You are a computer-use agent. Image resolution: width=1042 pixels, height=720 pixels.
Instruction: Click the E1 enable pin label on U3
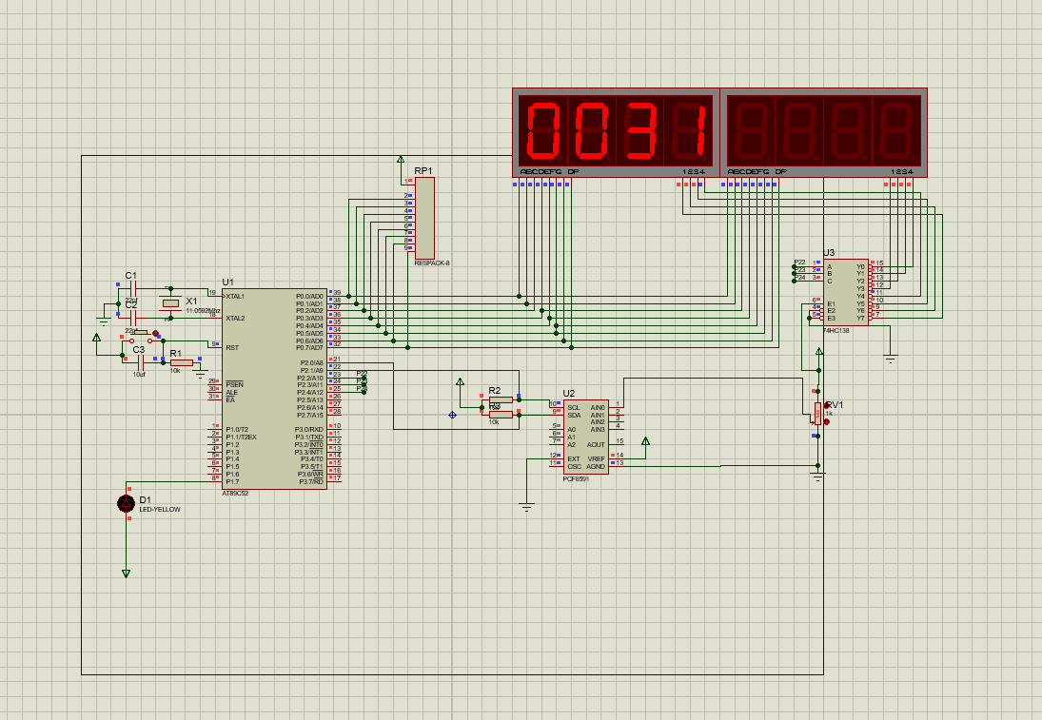pos(832,304)
